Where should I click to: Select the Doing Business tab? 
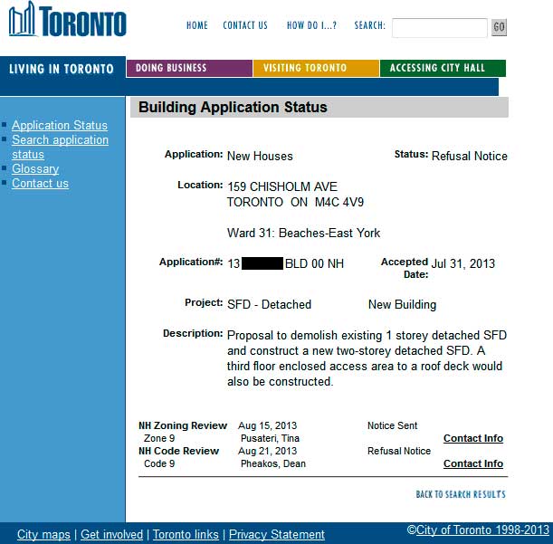189,68
